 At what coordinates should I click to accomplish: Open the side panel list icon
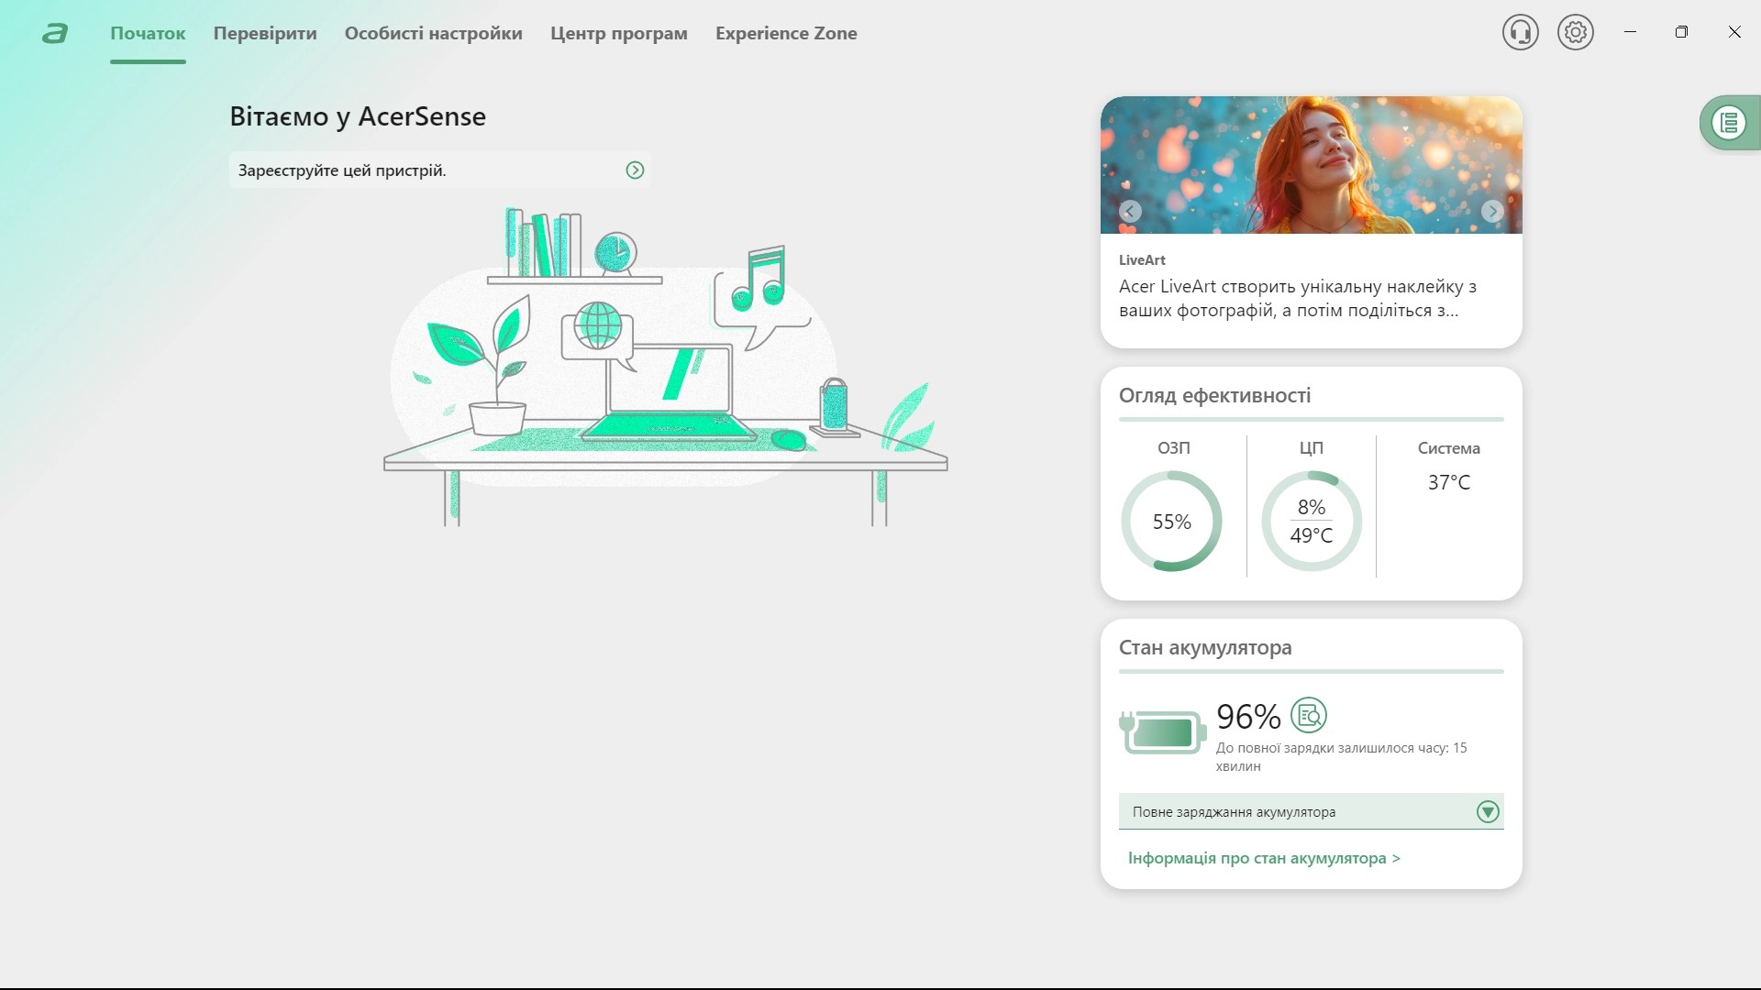click(x=1729, y=123)
